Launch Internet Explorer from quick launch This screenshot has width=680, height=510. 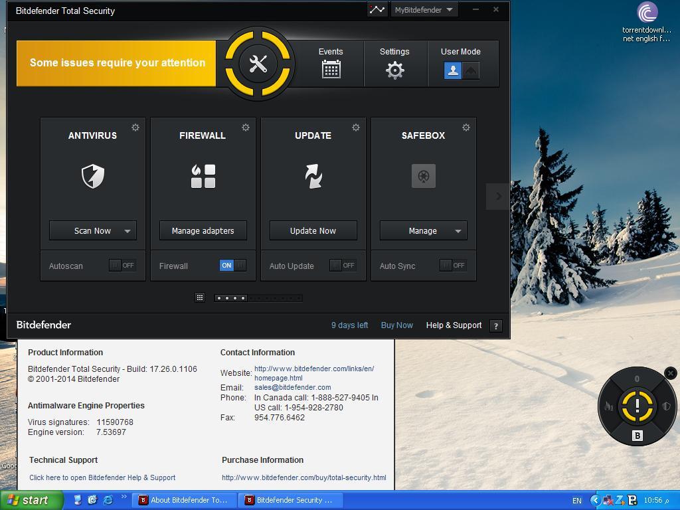[x=108, y=500]
